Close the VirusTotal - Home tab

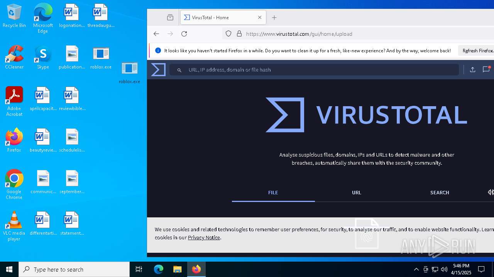(x=260, y=18)
